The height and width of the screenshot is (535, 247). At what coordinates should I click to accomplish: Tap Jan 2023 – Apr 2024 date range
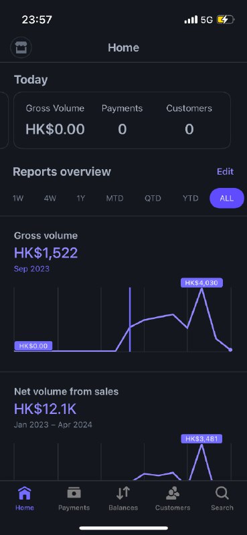click(x=53, y=425)
